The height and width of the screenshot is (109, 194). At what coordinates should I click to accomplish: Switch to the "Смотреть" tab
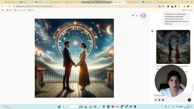[x=57, y=2]
